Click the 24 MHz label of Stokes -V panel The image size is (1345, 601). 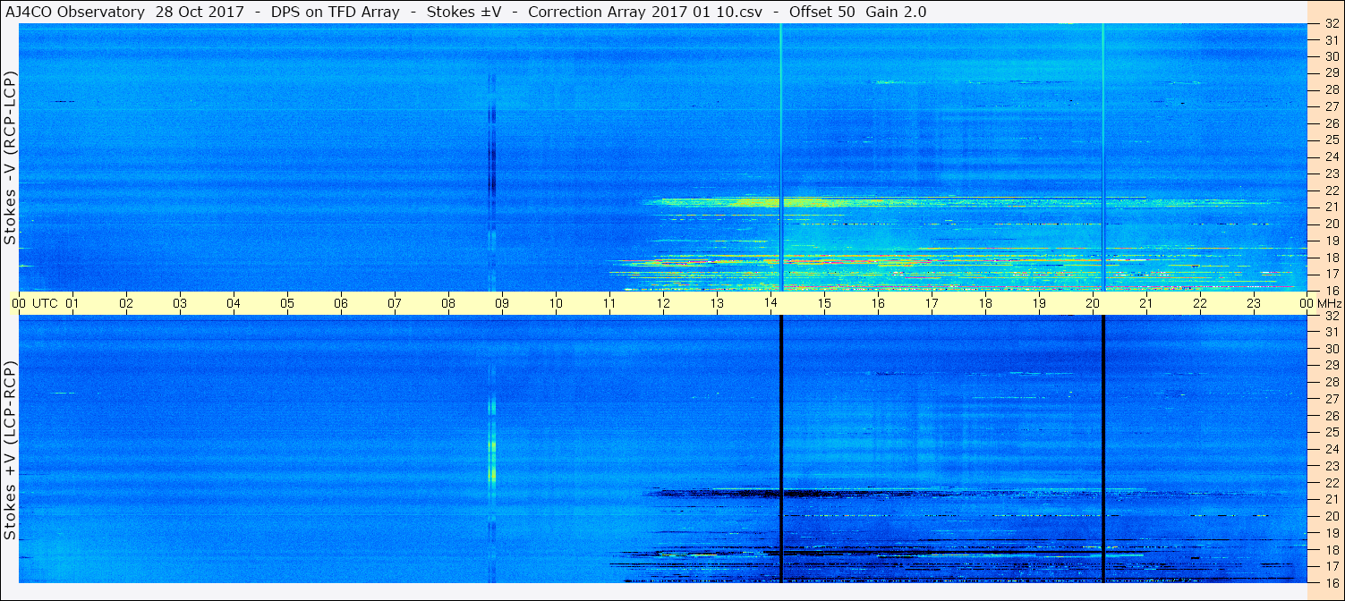pyautogui.click(x=1332, y=157)
